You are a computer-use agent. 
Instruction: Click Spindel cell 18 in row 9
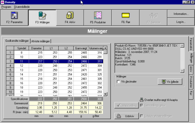click(x=21, y=88)
